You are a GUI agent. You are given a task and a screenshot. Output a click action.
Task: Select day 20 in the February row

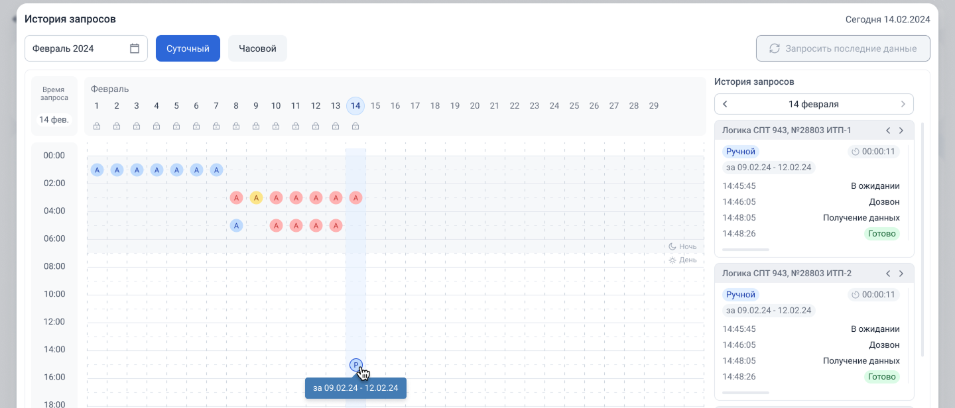click(475, 106)
